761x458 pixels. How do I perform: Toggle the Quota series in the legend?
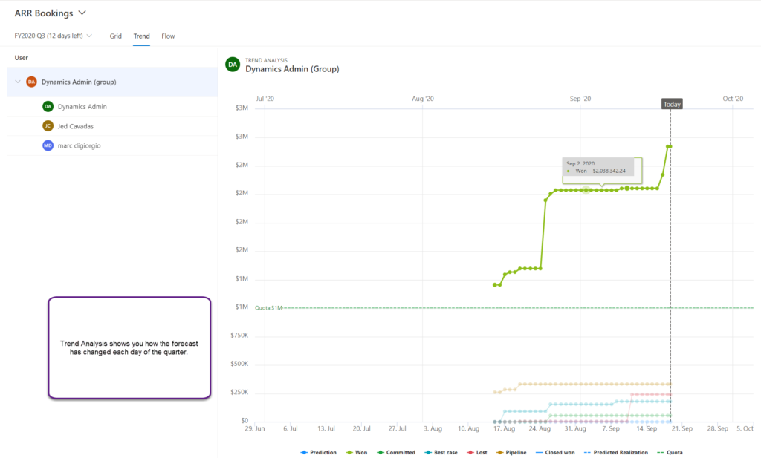(670, 452)
